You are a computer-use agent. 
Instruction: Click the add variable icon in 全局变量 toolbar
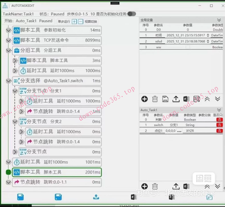pyautogui.click(x=144, y=99)
